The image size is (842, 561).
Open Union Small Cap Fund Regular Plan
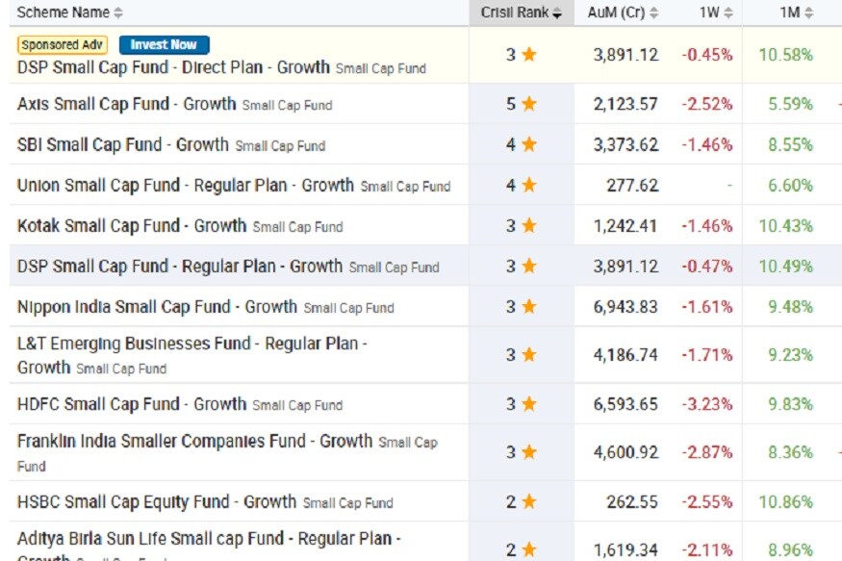point(185,185)
